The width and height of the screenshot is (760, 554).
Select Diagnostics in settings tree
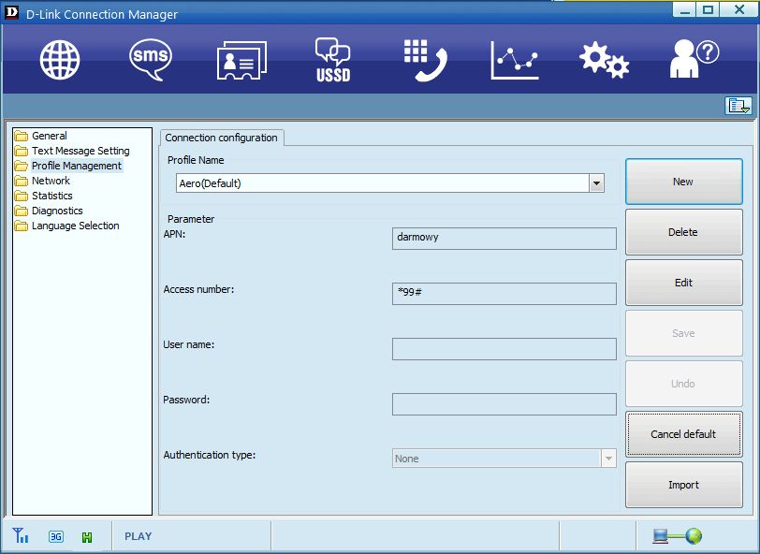tap(57, 211)
